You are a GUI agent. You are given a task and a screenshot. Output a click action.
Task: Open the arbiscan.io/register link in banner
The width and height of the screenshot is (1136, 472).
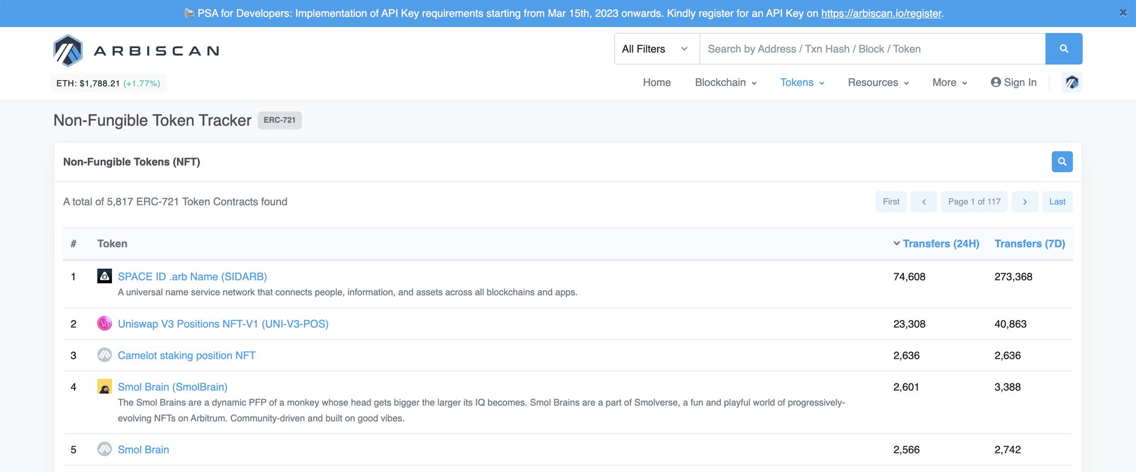[881, 13]
